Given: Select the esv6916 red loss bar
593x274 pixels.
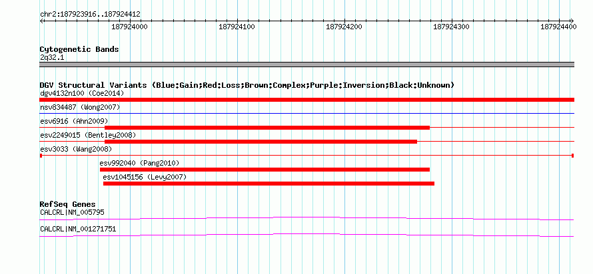Looking at the screenshot, I should tap(267, 128).
